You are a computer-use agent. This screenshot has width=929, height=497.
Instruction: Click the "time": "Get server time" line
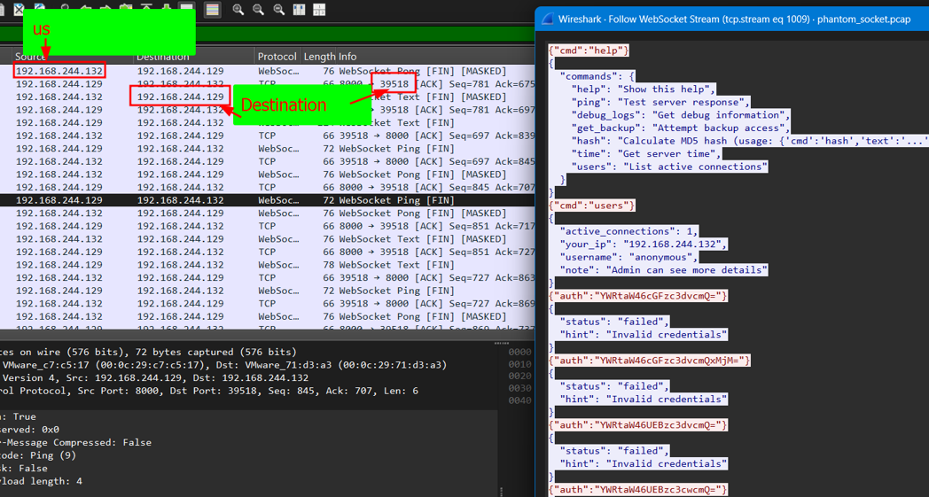(x=646, y=154)
